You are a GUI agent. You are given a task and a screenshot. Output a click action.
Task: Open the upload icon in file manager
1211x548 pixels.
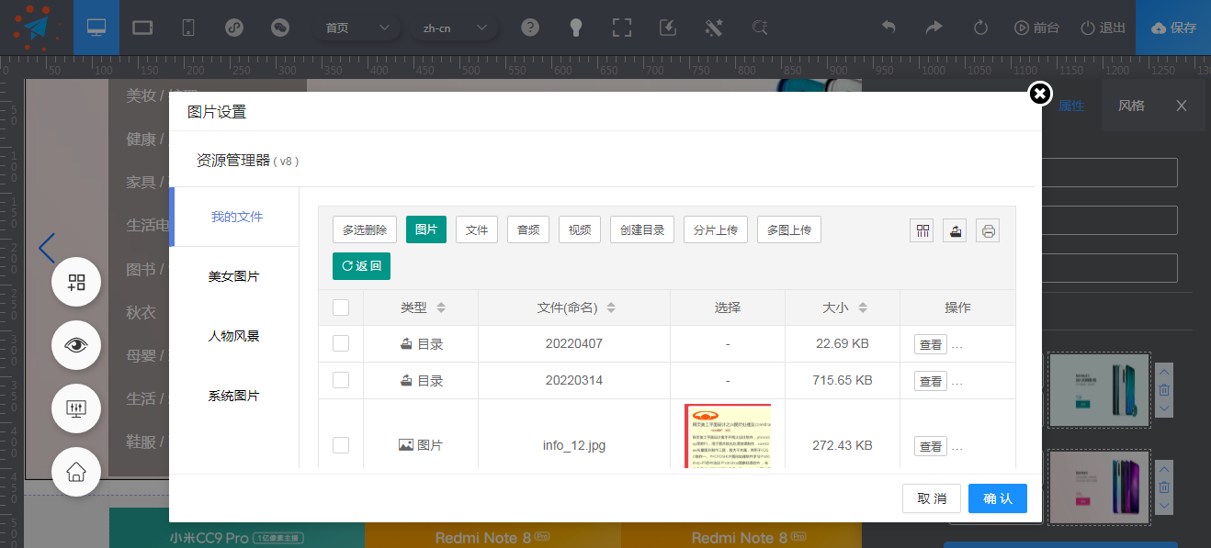click(x=954, y=229)
